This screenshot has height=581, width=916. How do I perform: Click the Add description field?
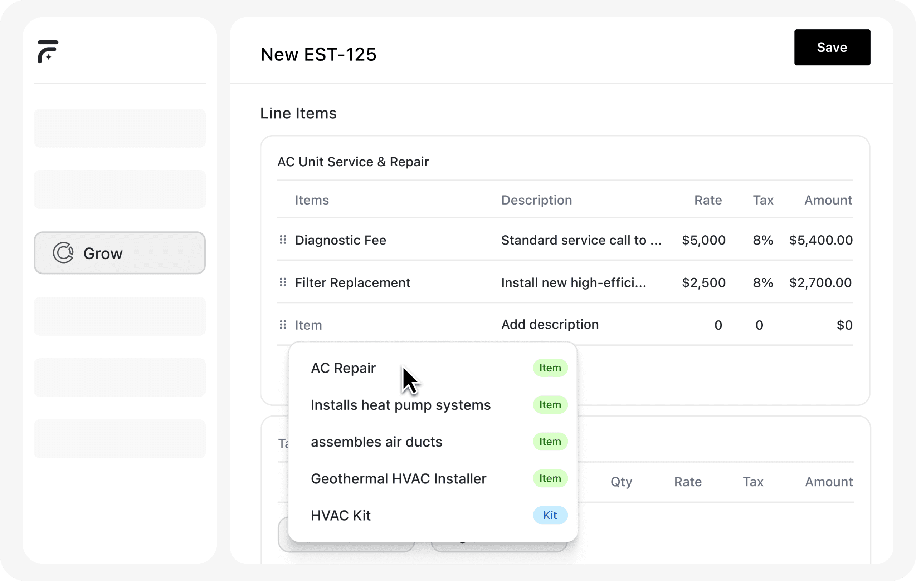pyautogui.click(x=550, y=325)
